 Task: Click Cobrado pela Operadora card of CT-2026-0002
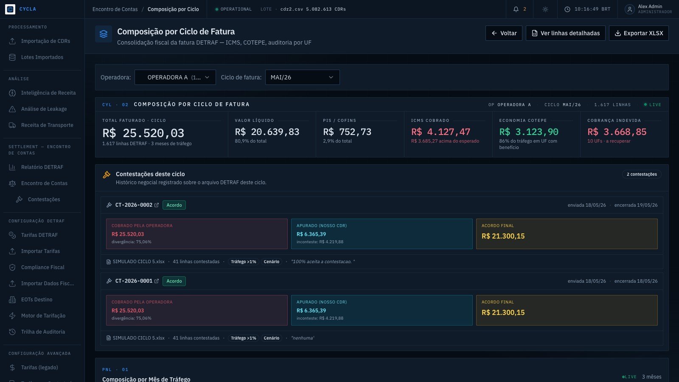click(x=197, y=234)
